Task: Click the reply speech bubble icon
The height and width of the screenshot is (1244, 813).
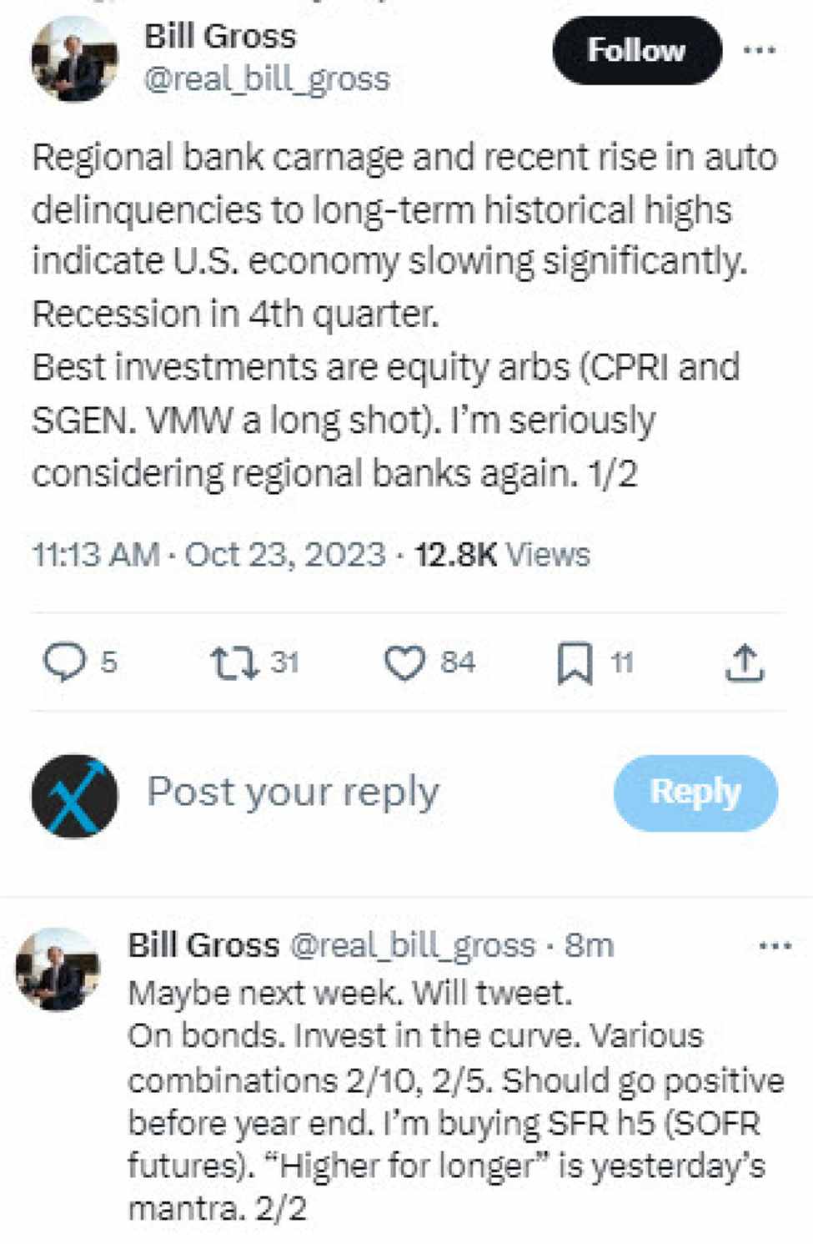Action: [64, 663]
